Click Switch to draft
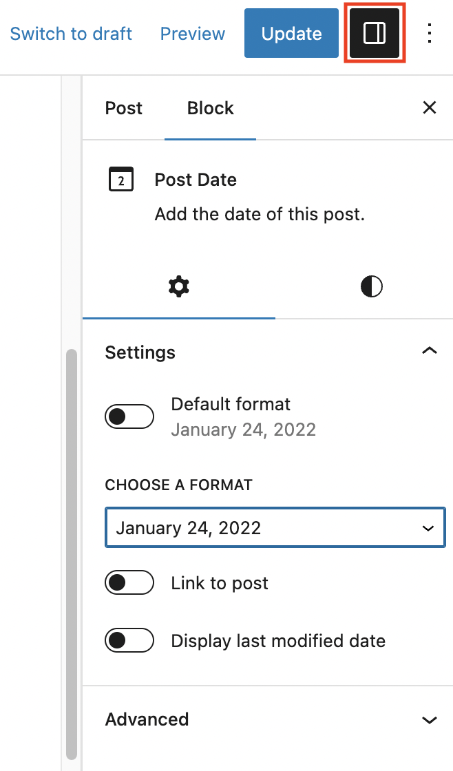The height and width of the screenshot is (771, 453). (71, 32)
